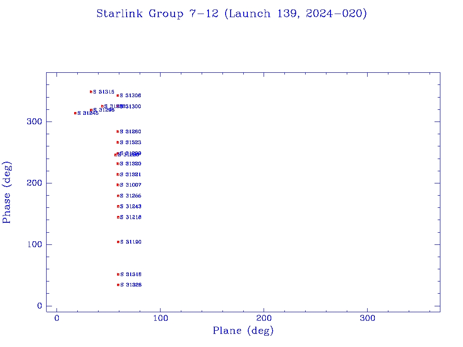The height and width of the screenshot is (347, 463).
Task: Click the red marker for S 31321
Action: [x=118, y=174]
